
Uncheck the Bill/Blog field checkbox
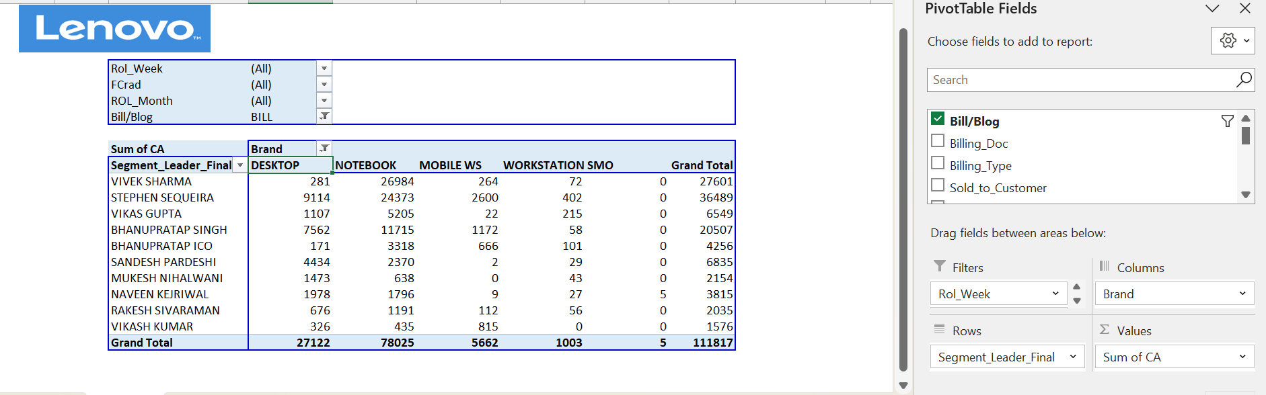tap(938, 119)
